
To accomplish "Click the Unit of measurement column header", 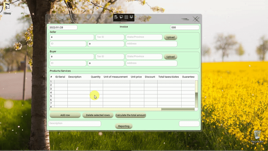I will pyautogui.click(x=116, y=77).
